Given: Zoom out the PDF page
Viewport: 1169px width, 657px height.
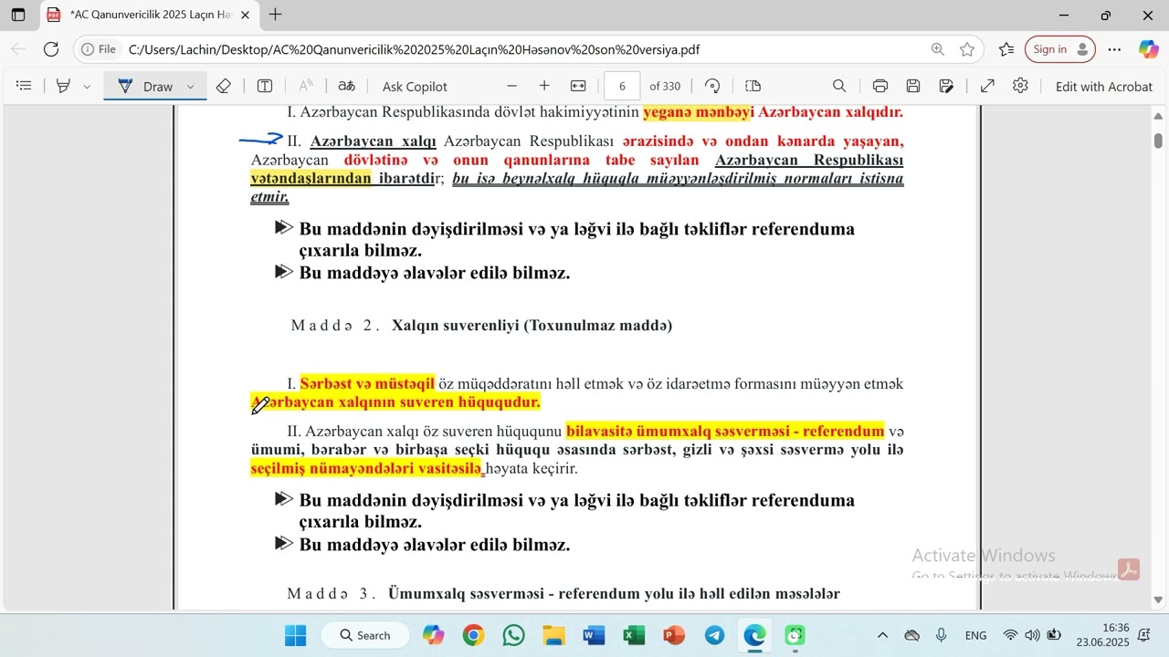Looking at the screenshot, I should click(511, 86).
